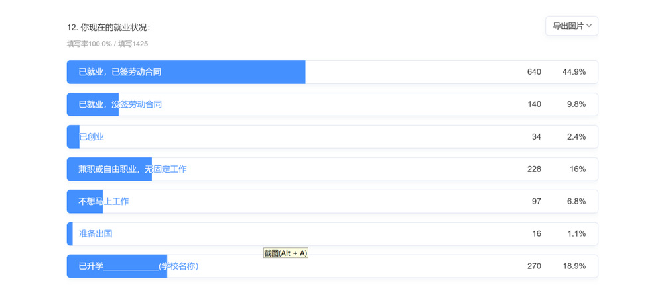This screenshot has height=285, width=662.
Task: Click the 6.8% percentage for 不想马上工作
Action: (x=576, y=202)
